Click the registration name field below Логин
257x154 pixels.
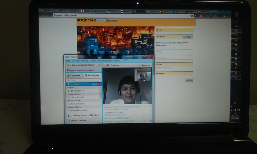pos(174,58)
